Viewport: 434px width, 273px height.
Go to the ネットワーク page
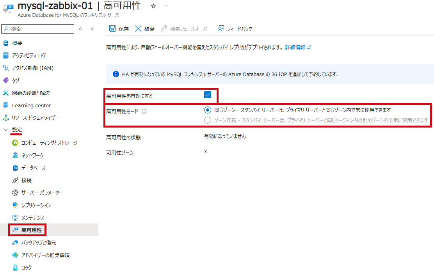[x=33, y=155]
